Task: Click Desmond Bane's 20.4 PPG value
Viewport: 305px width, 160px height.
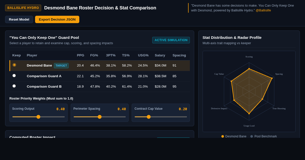Action: click(80, 66)
